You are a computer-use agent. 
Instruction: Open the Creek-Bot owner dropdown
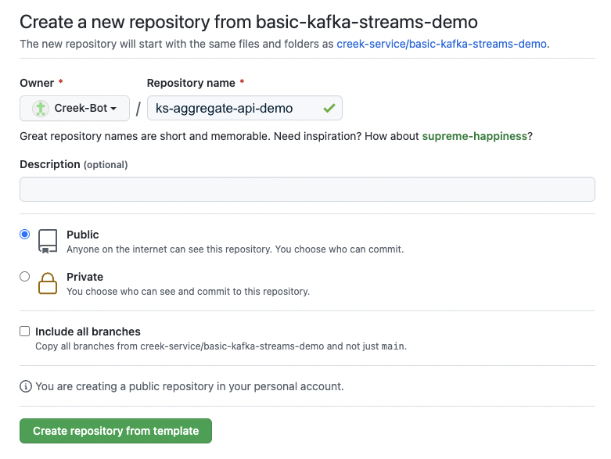click(74, 108)
